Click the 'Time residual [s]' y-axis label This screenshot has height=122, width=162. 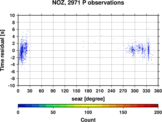click(2, 50)
